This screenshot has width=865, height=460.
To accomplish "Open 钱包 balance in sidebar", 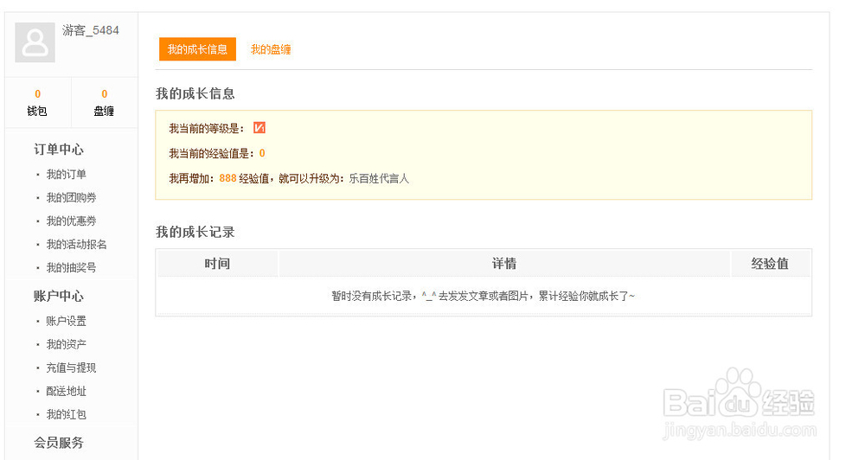I will pos(37,103).
